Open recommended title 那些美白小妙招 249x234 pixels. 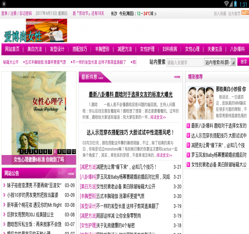(231, 89)
